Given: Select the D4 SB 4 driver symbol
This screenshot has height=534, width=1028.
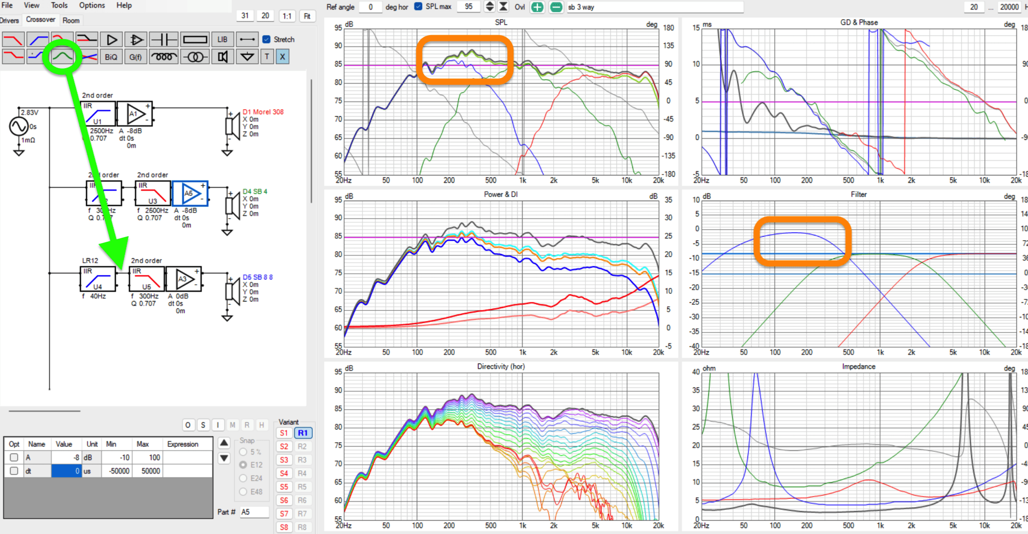Looking at the screenshot, I should (x=232, y=206).
